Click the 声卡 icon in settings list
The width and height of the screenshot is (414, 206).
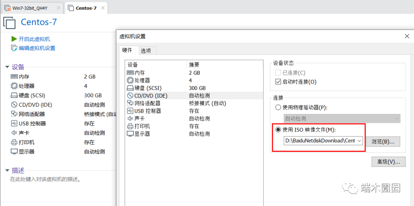coord(130,119)
